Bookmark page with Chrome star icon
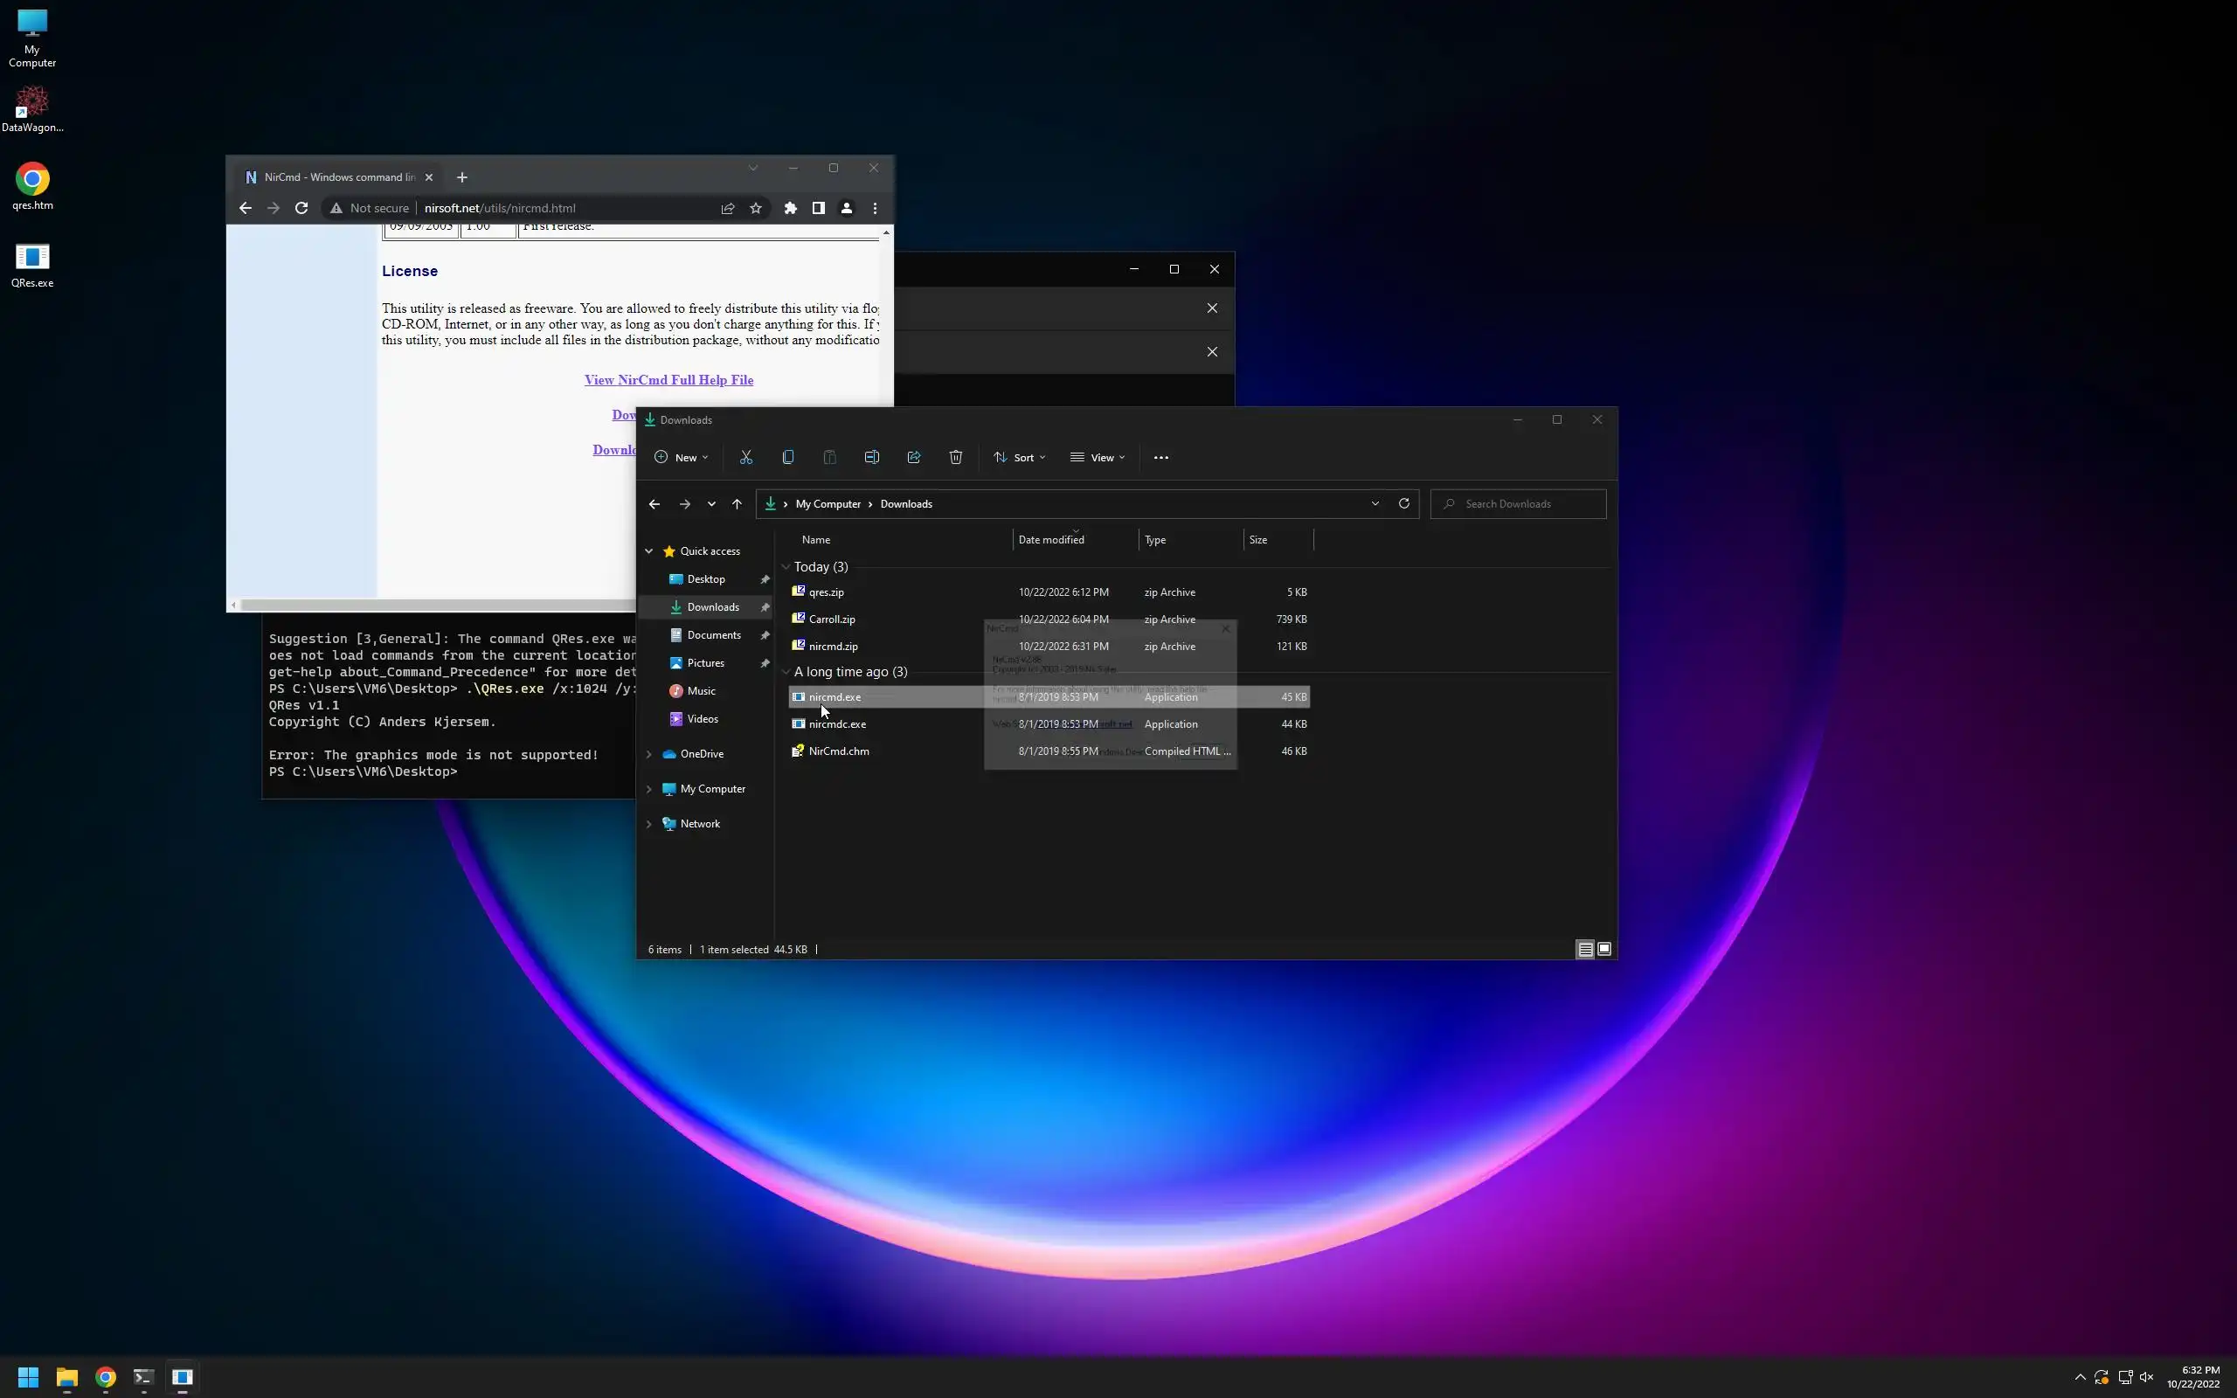 (755, 209)
